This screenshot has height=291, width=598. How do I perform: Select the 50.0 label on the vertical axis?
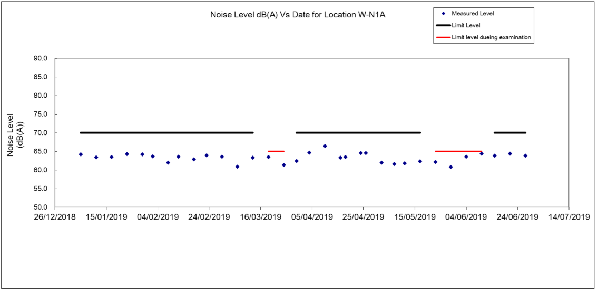tap(41, 207)
